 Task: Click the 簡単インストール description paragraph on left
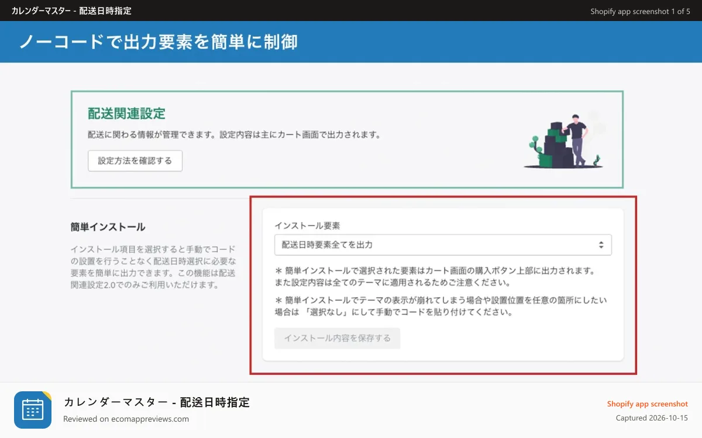pyautogui.click(x=154, y=267)
